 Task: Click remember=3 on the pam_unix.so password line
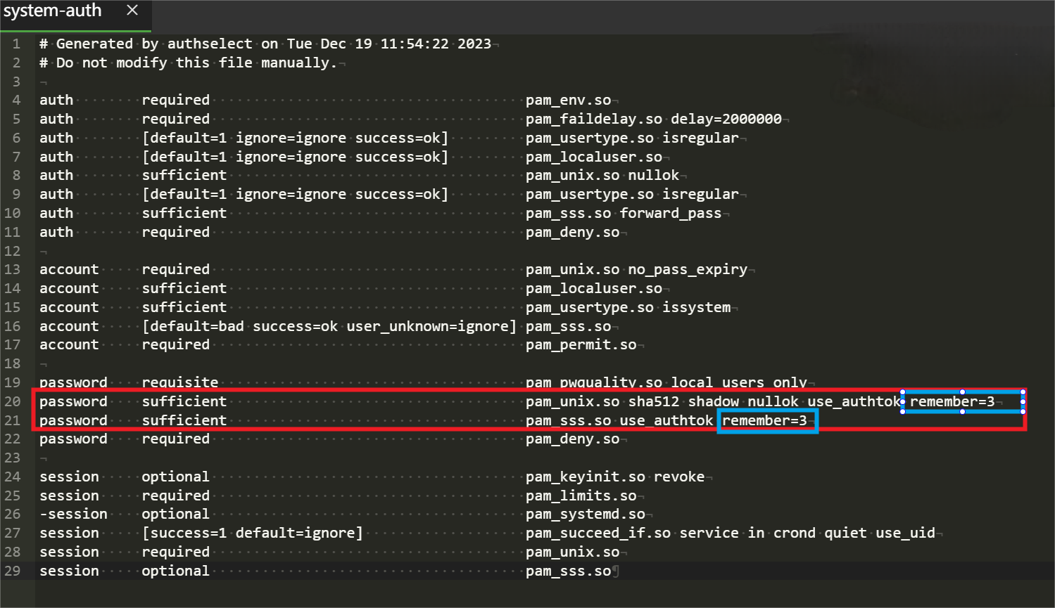pos(952,401)
